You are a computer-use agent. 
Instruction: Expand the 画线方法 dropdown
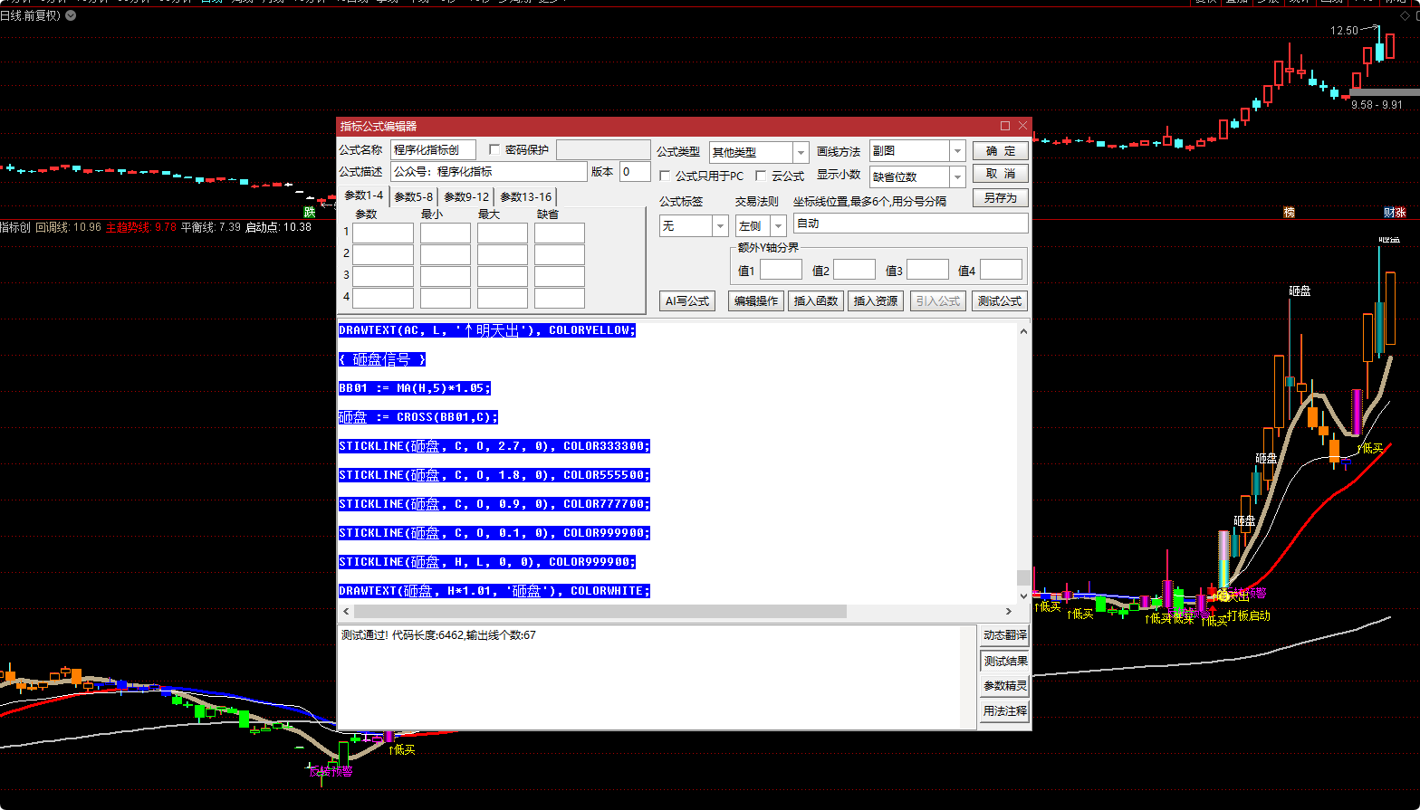[x=957, y=151]
